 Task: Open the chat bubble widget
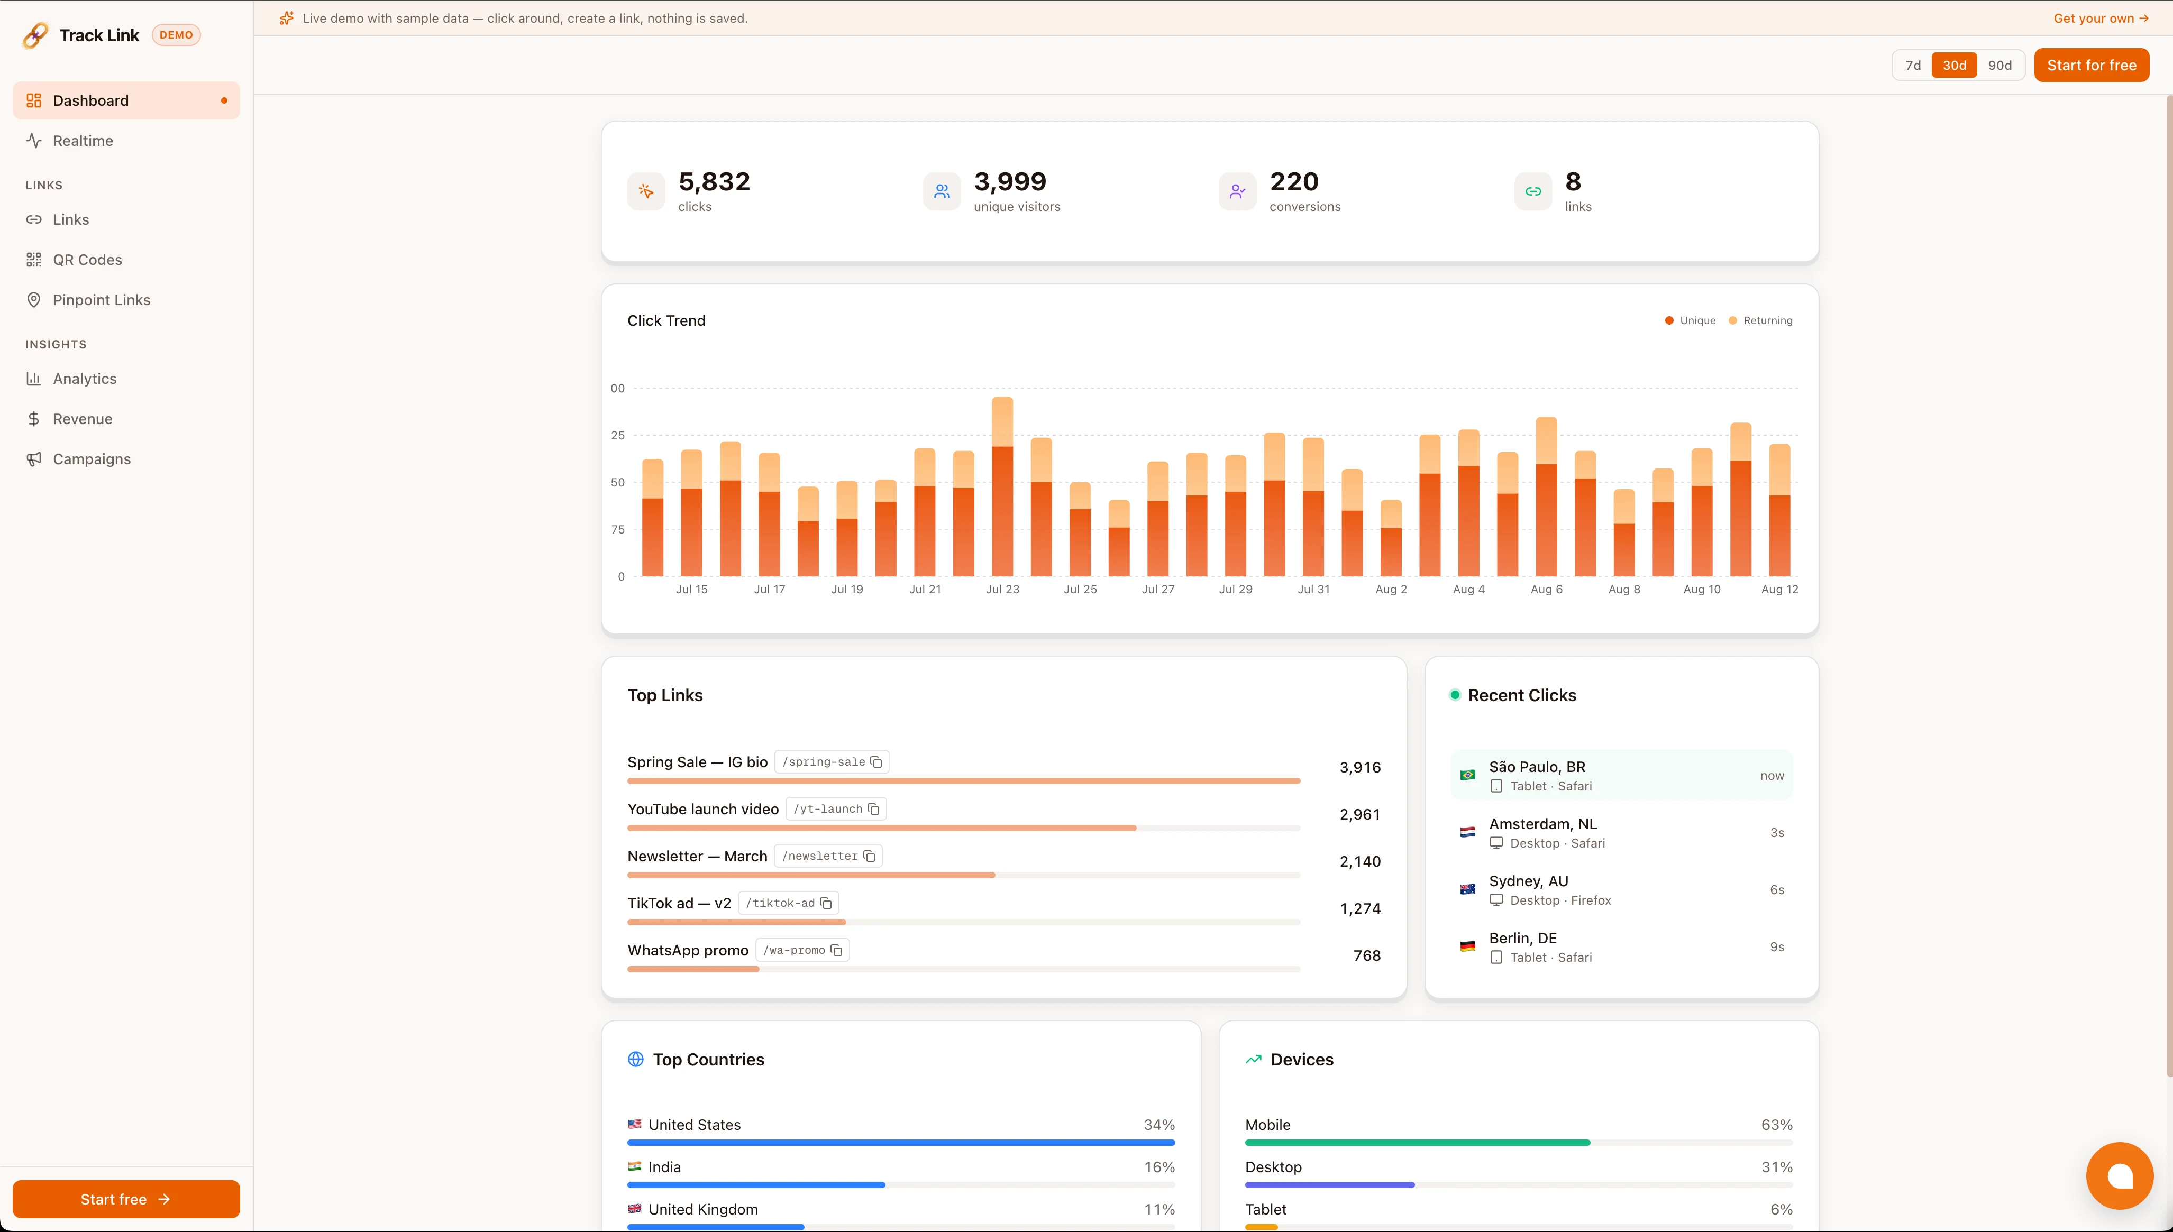(x=2120, y=1176)
